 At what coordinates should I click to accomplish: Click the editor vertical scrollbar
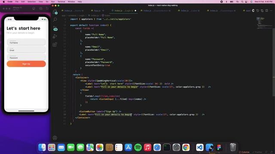(x=274, y=62)
